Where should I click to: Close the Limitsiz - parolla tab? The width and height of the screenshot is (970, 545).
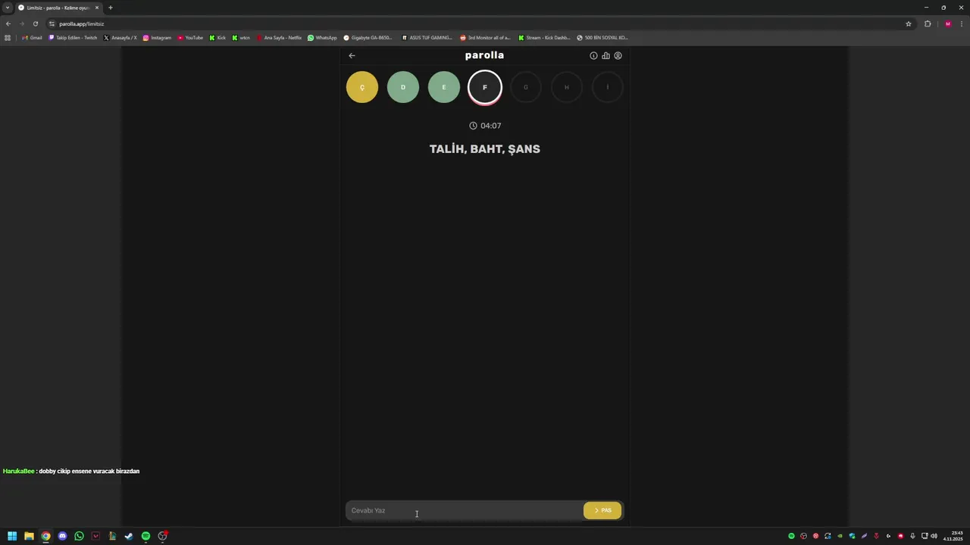pos(97,8)
